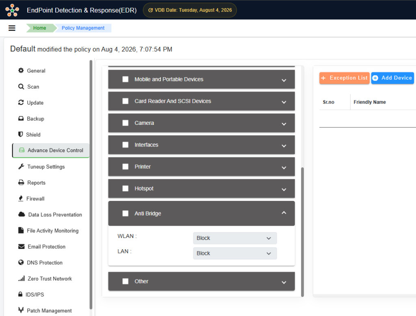416x316 pixels.
Task: Click the EDR product logo
Action: tap(12, 10)
